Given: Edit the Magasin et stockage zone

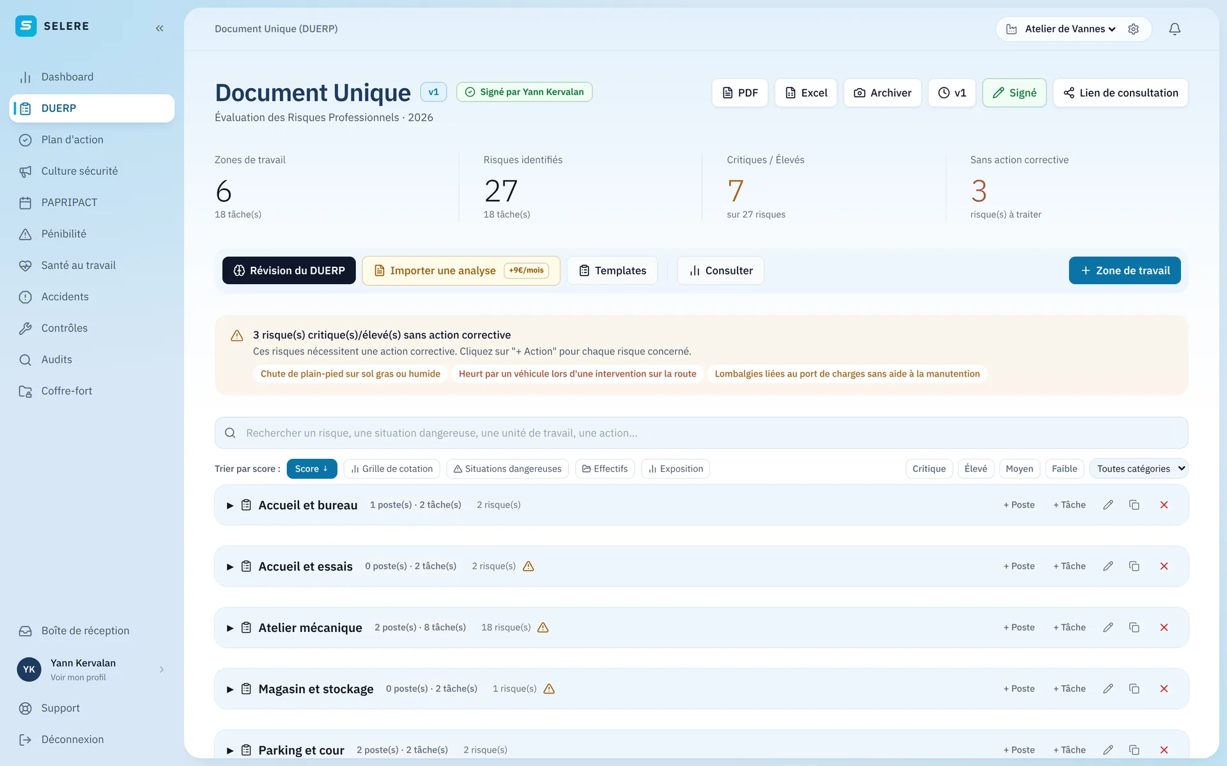Looking at the screenshot, I should [x=1108, y=689].
